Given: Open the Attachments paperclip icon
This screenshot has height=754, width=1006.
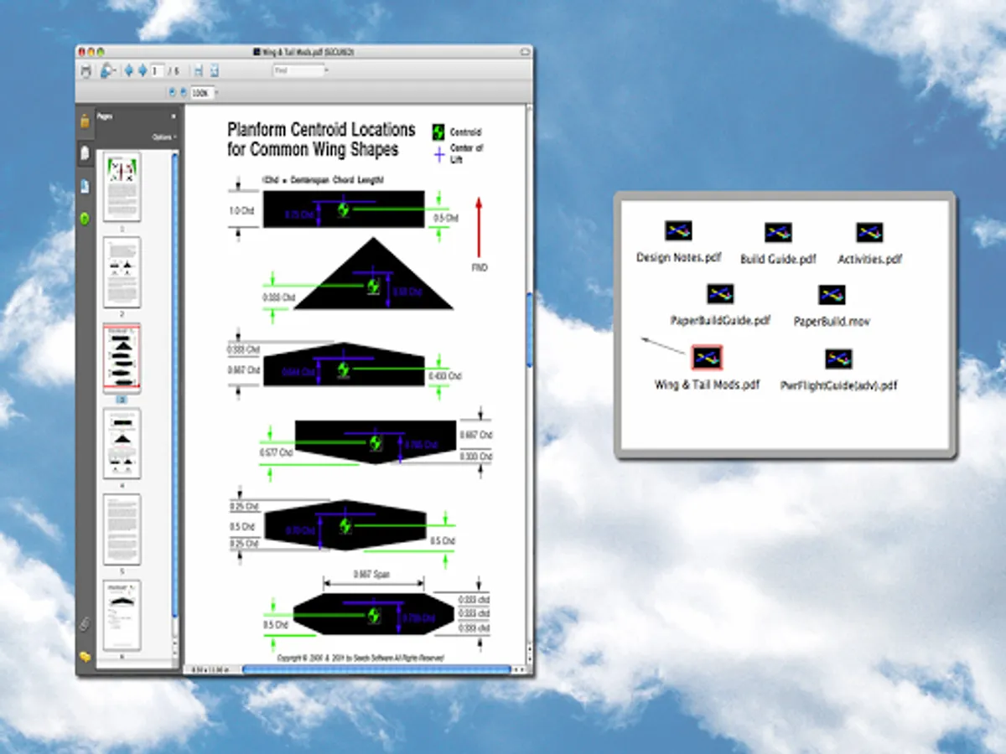Looking at the screenshot, I should pyautogui.click(x=85, y=624).
